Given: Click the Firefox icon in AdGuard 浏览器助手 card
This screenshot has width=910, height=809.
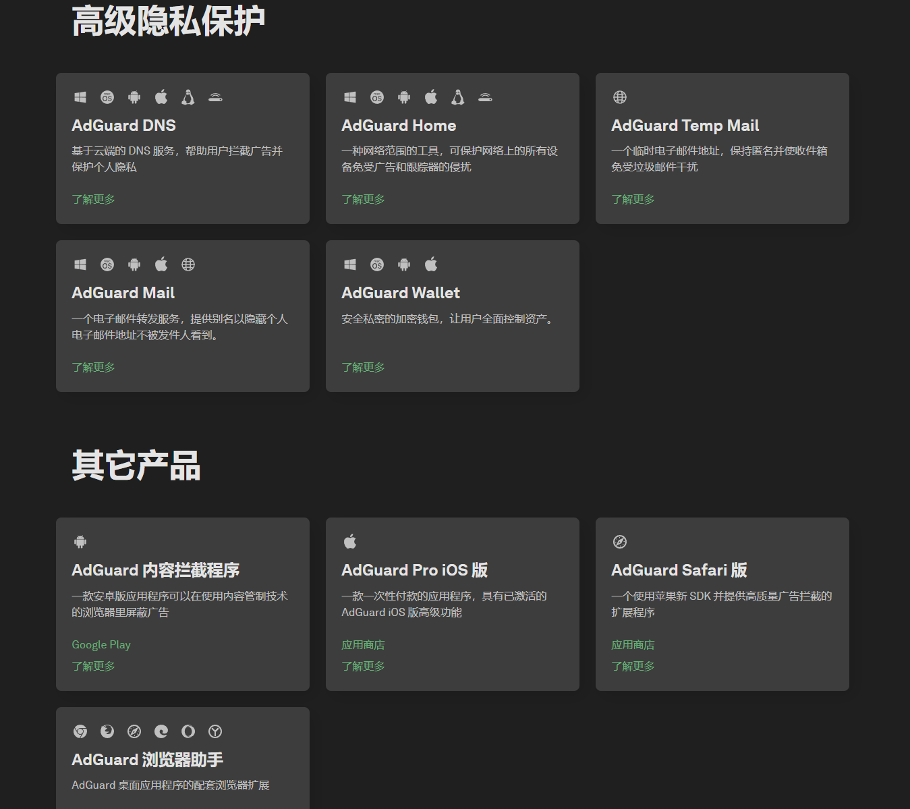Looking at the screenshot, I should pos(107,731).
